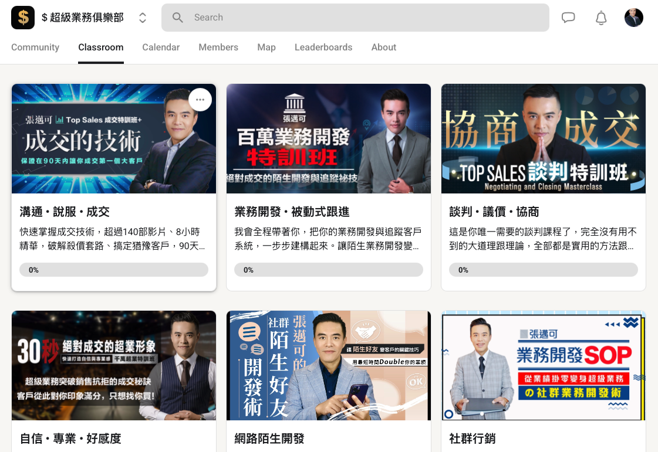Image resolution: width=658 pixels, height=452 pixels.
Task: Open the 超級業務俱樂部 community selector
Action: click(82, 18)
